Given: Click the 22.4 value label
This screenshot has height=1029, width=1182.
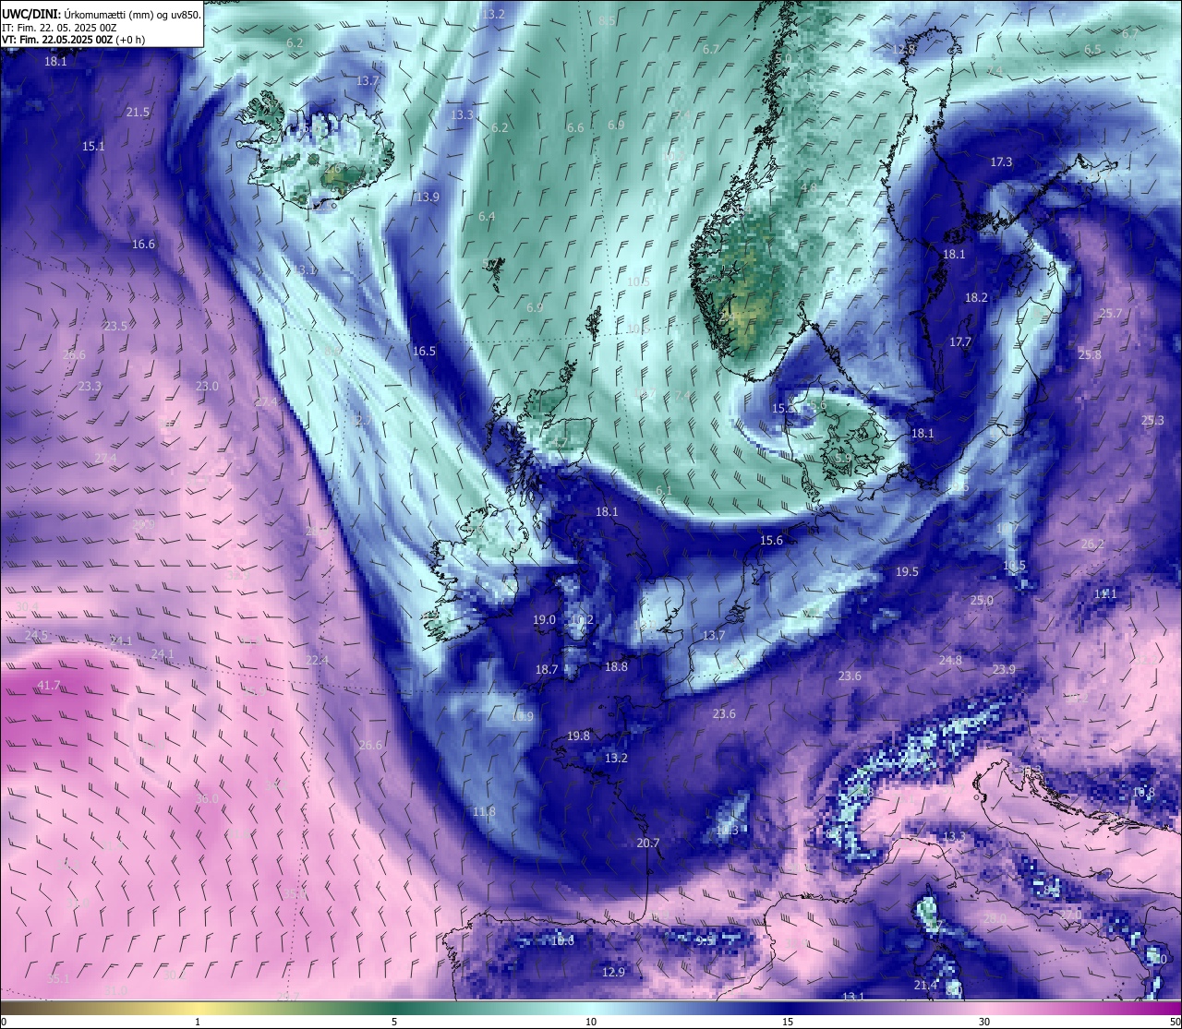Looking at the screenshot, I should 317,660.
